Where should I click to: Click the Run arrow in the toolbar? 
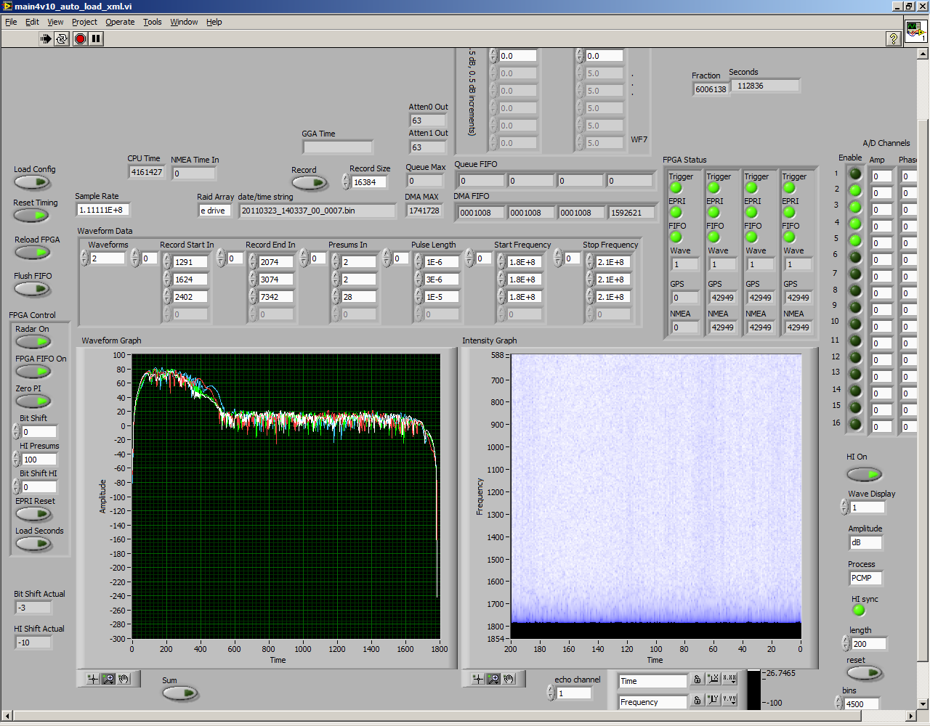click(45, 38)
